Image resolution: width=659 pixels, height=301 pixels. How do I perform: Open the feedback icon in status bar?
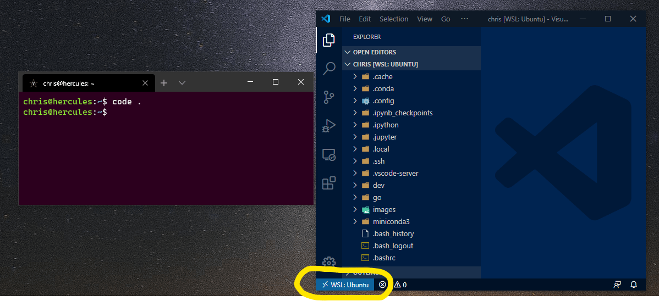point(617,285)
